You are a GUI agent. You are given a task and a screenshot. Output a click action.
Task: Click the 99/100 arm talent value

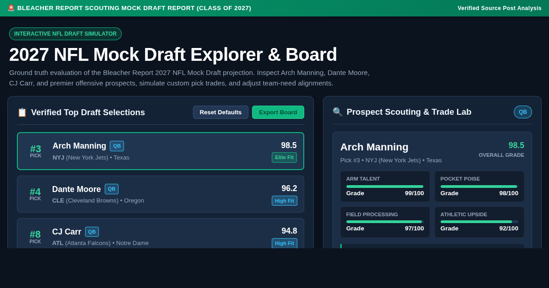tap(414, 193)
